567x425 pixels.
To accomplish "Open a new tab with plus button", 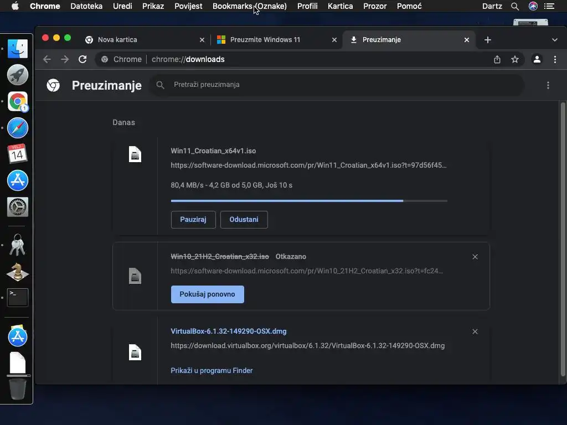I will point(488,40).
